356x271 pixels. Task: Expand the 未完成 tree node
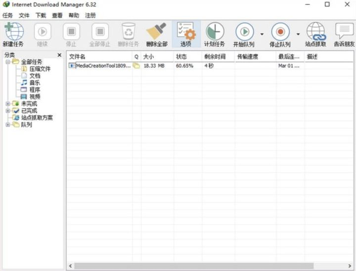[x=8, y=104]
